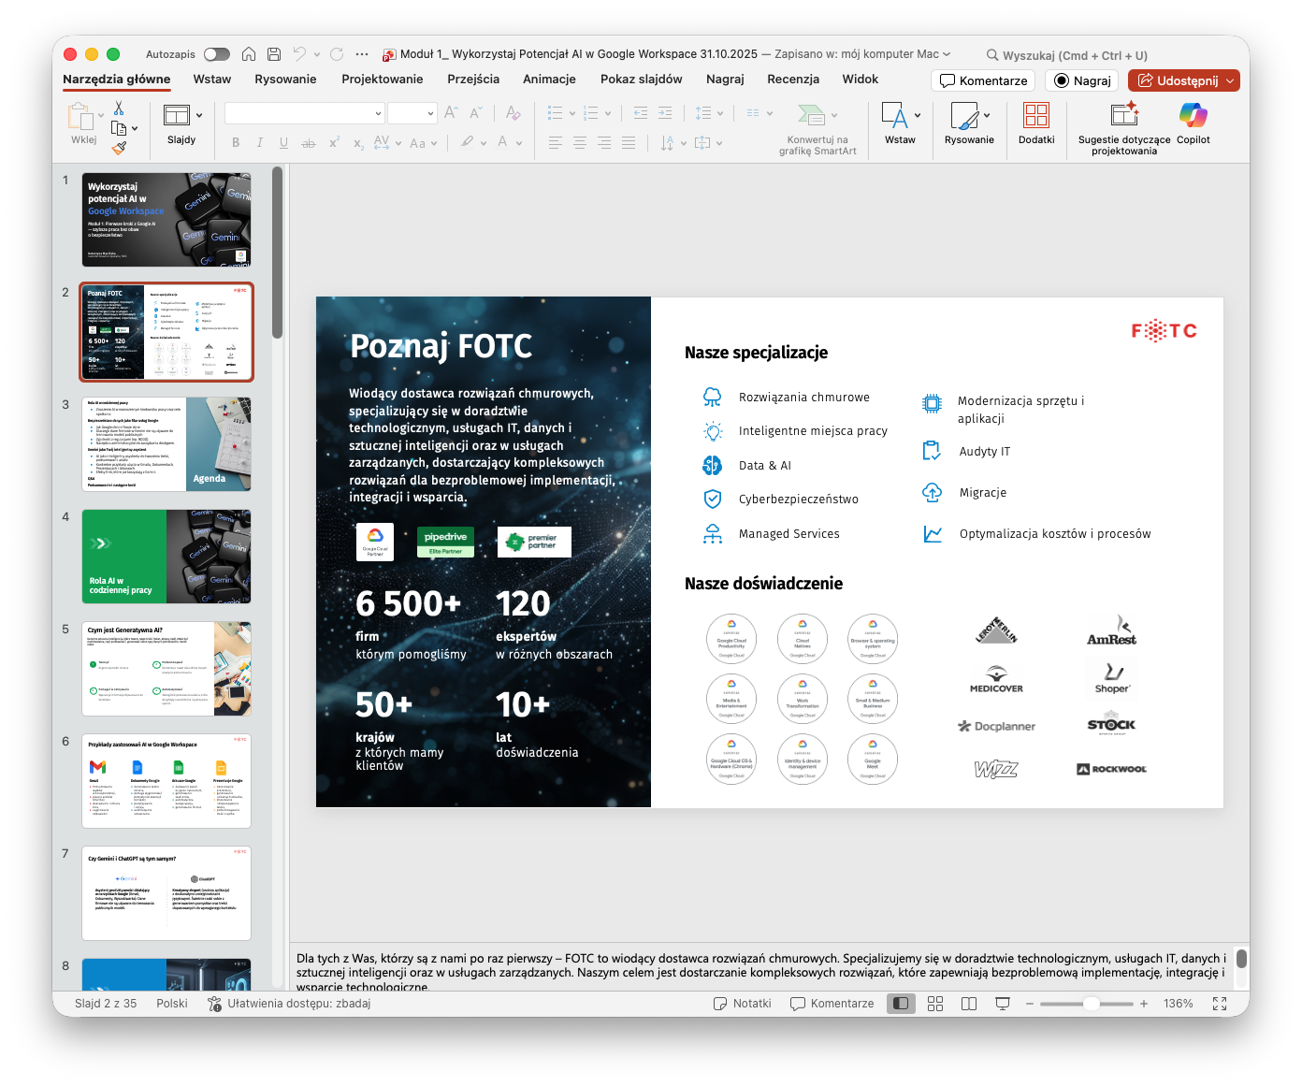Screen dimensions: 1302x1086
Task: Open the Wstaw ribbon tab
Action: 212,80
